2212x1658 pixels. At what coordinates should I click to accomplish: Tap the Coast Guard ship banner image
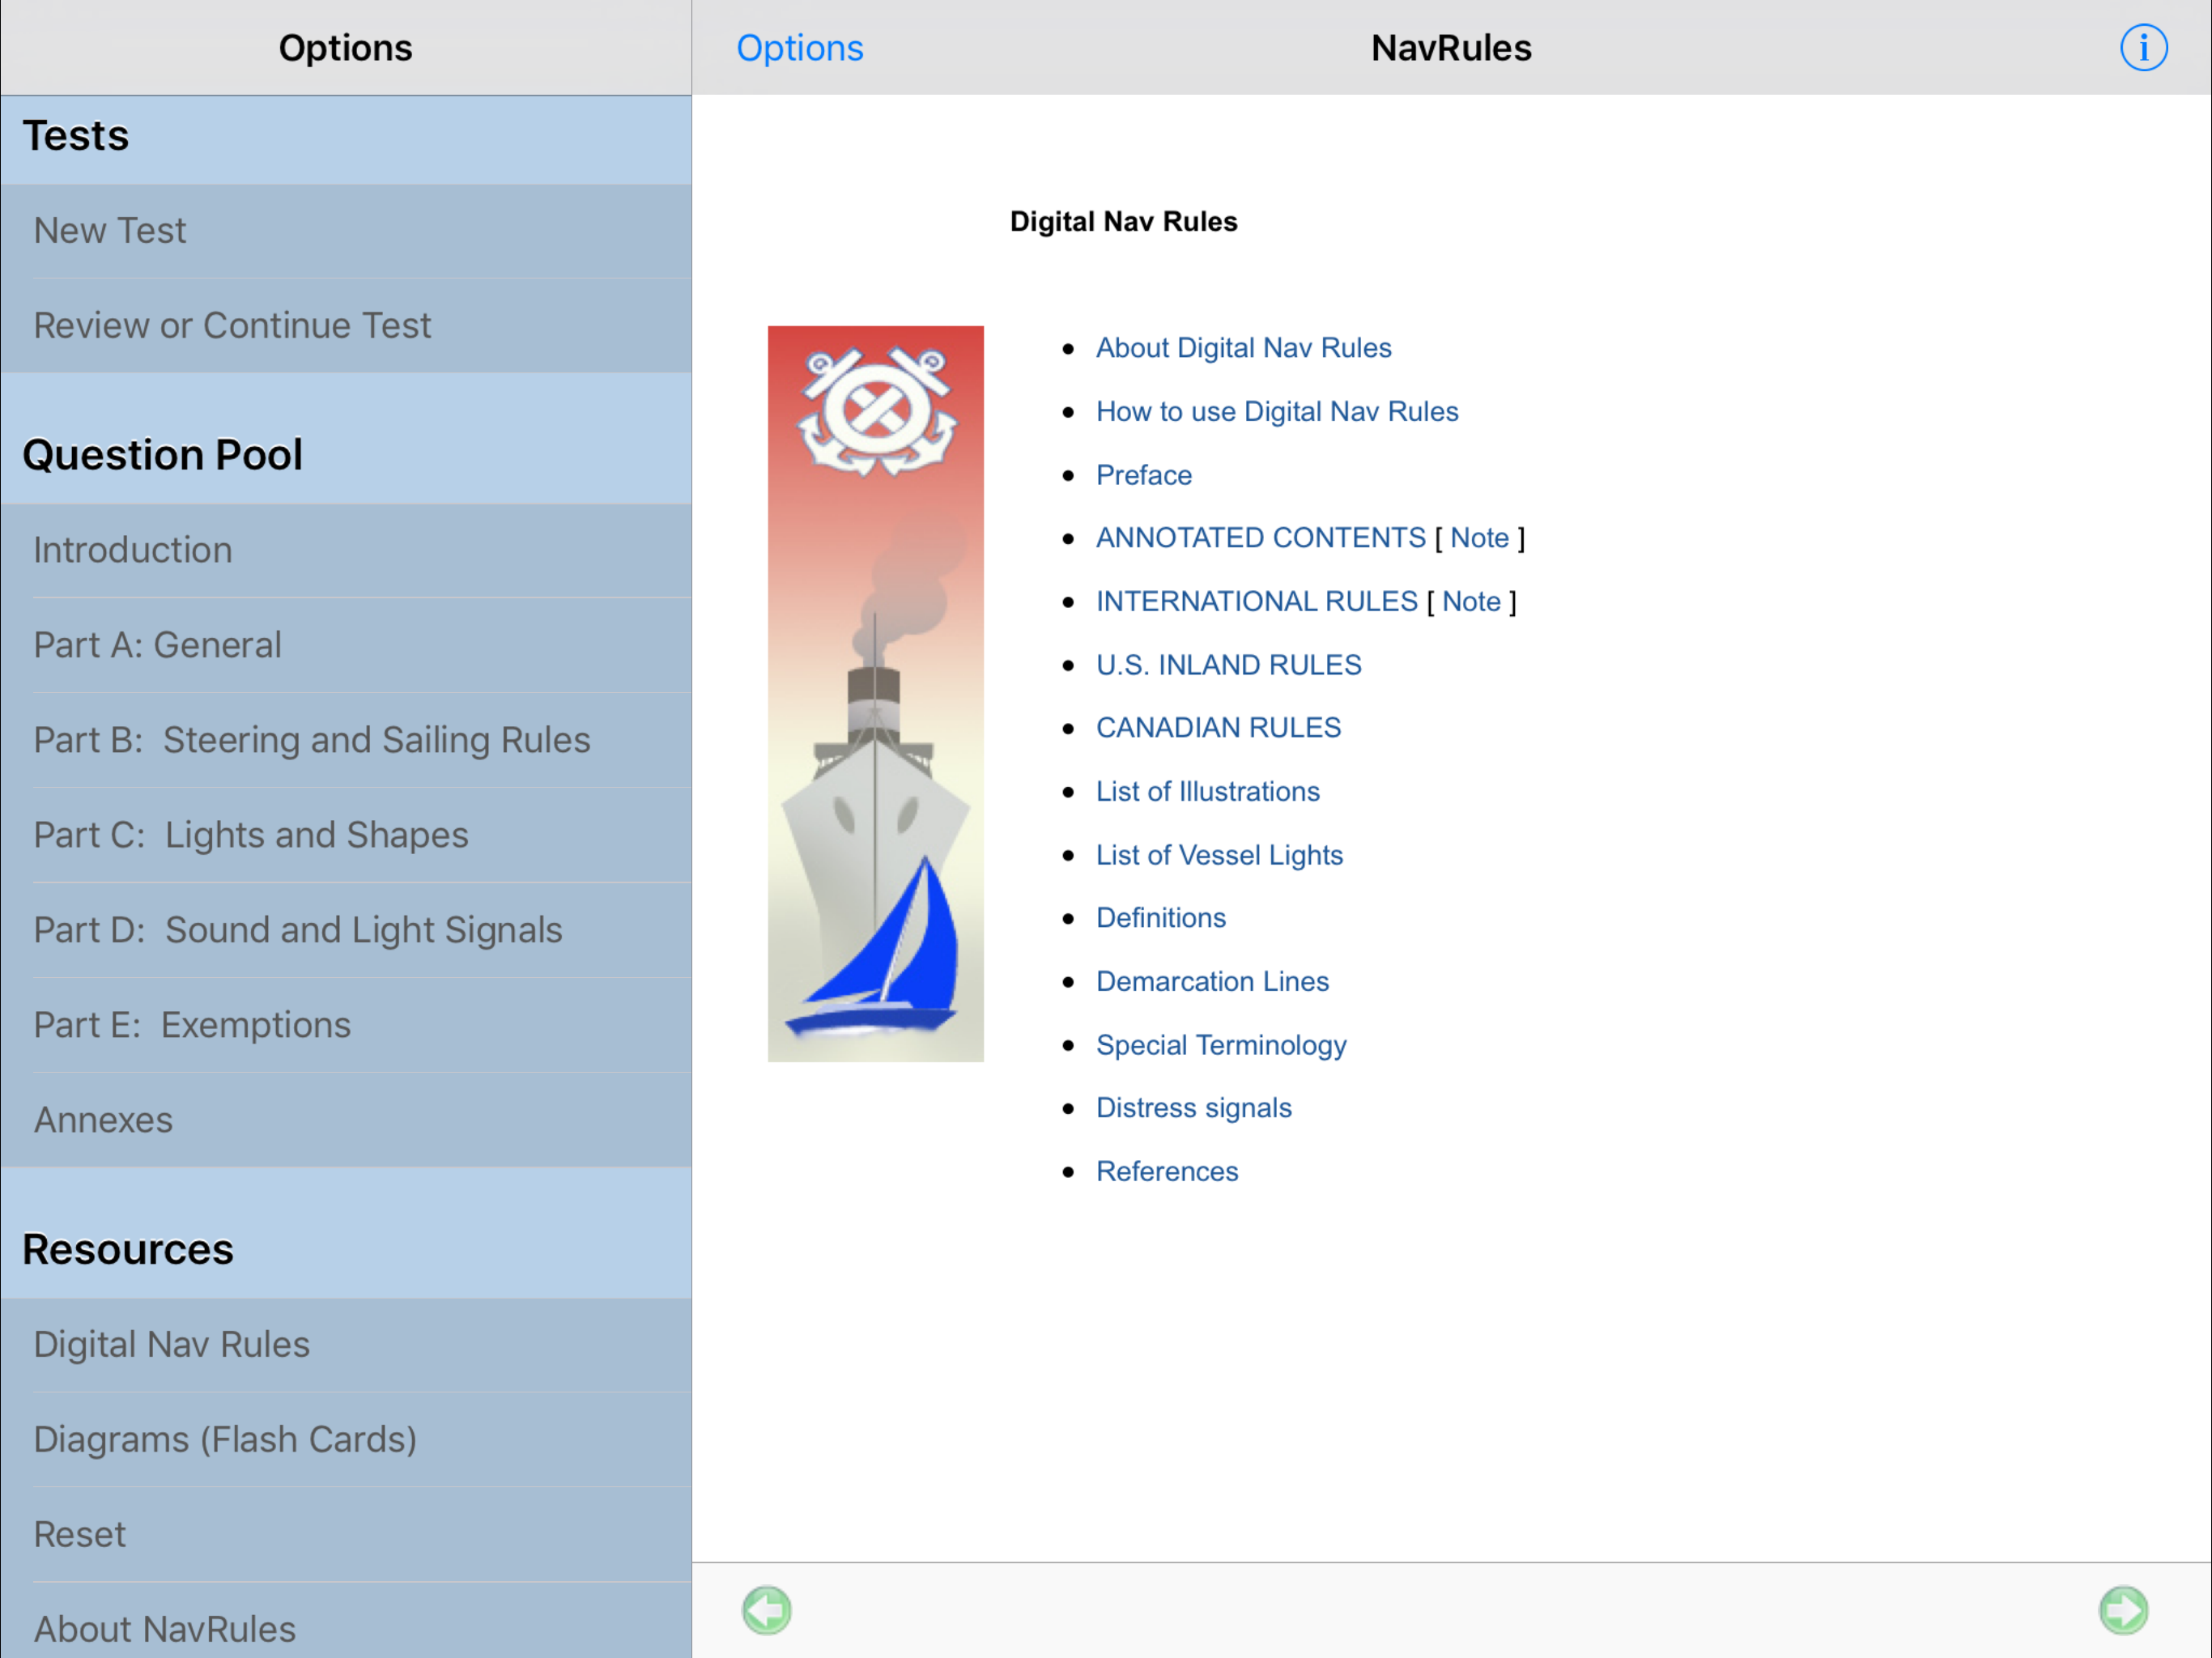tap(875, 693)
